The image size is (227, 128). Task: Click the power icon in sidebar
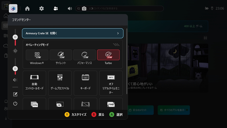click(15, 104)
